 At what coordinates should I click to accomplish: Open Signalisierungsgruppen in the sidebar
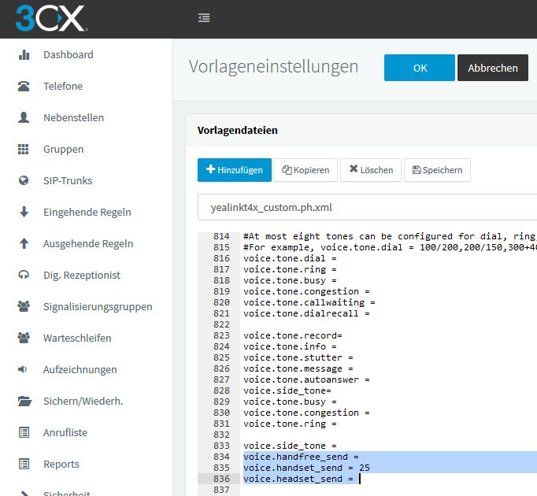tap(98, 307)
